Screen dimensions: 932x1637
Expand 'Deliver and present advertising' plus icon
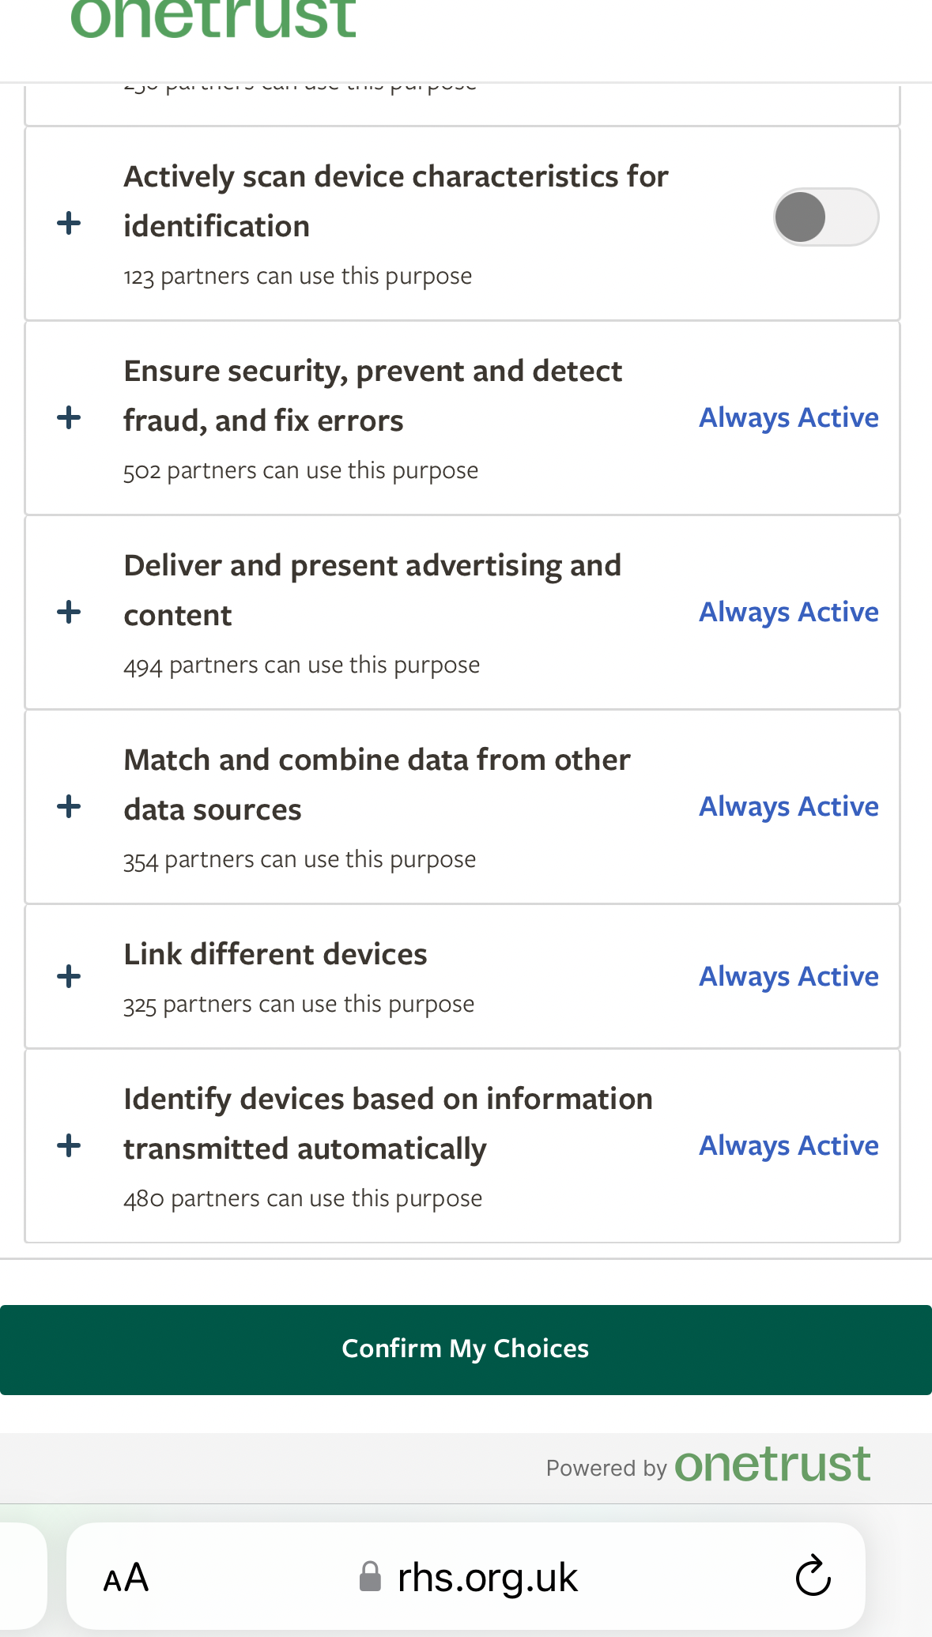click(x=70, y=613)
